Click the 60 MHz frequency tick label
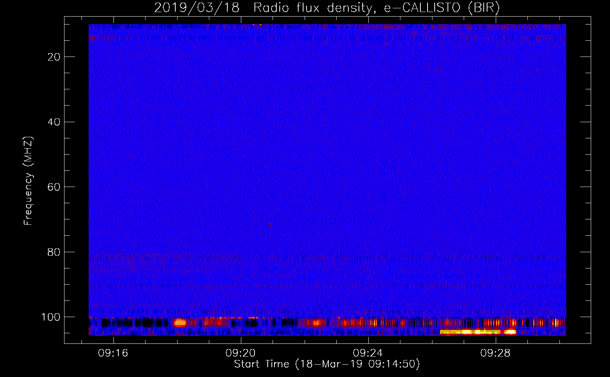Image resolution: width=610 pixels, height=377 pixels. coord(54,187)
